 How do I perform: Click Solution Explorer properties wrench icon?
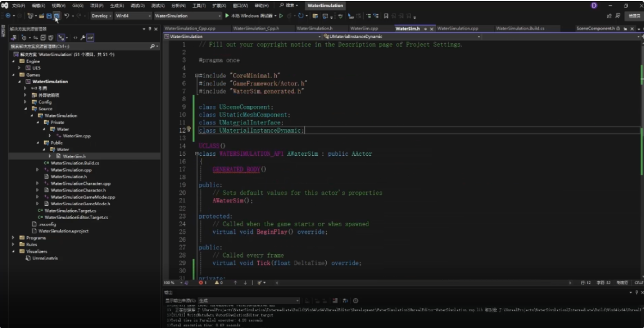click(83, 38)
